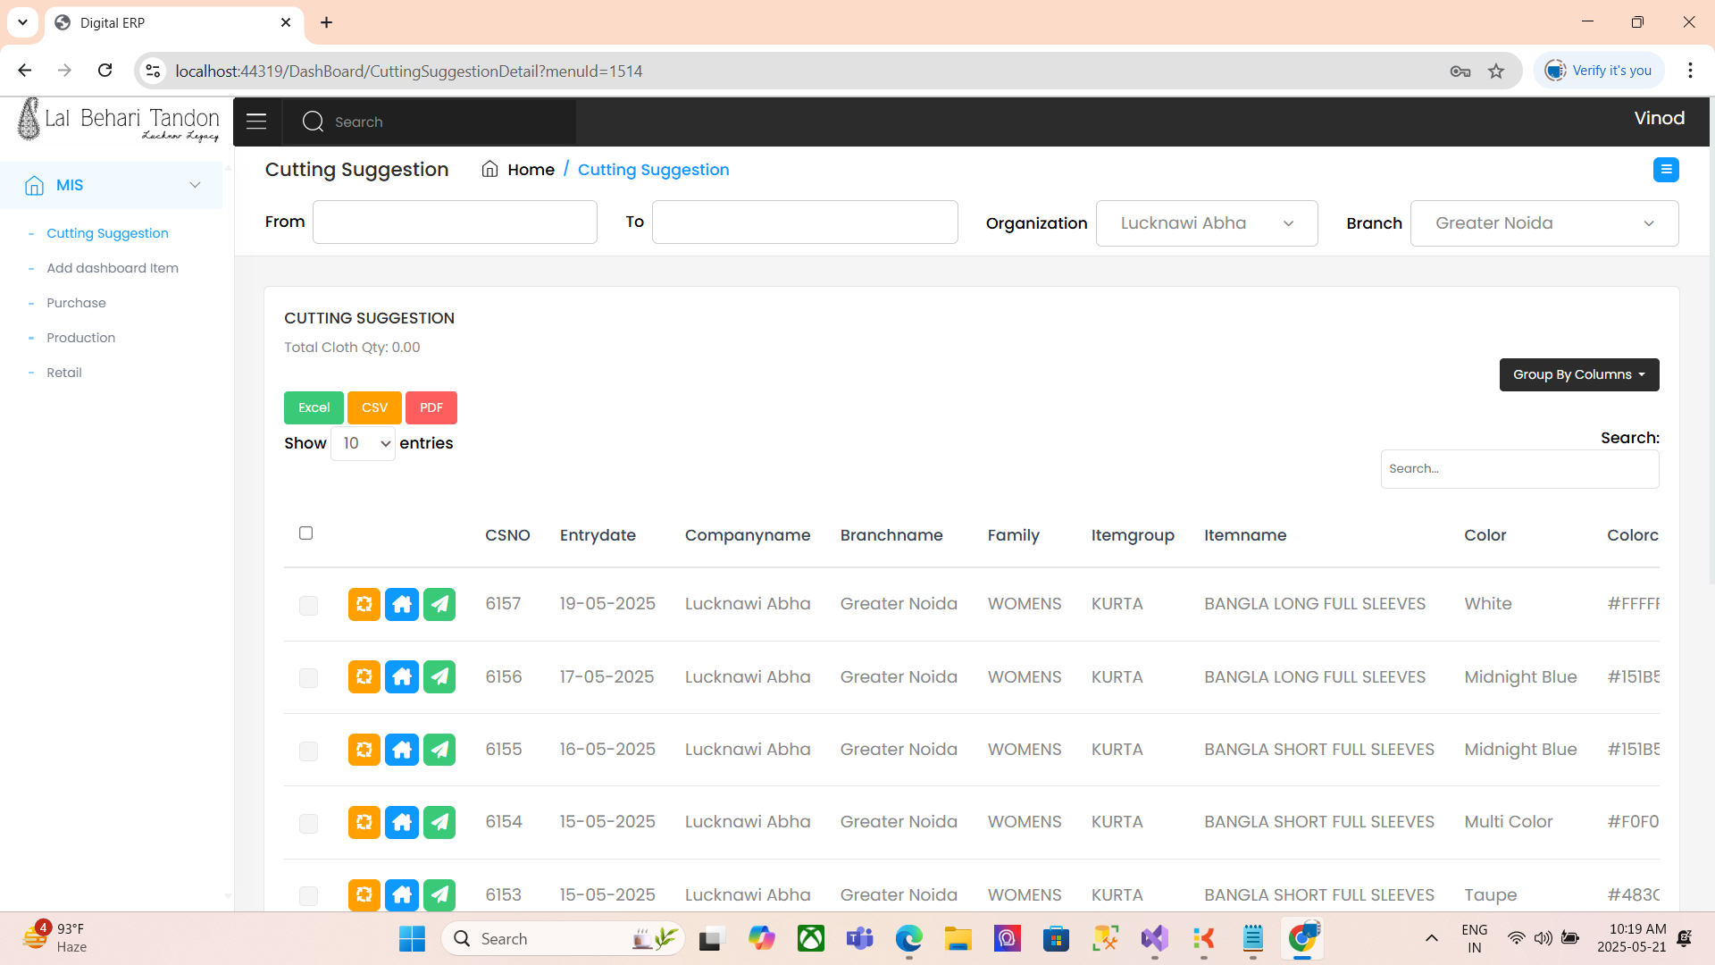Select Cutting Suggestion in sidebar
This screenshot has height=965, width=1715.
[107, 233]
